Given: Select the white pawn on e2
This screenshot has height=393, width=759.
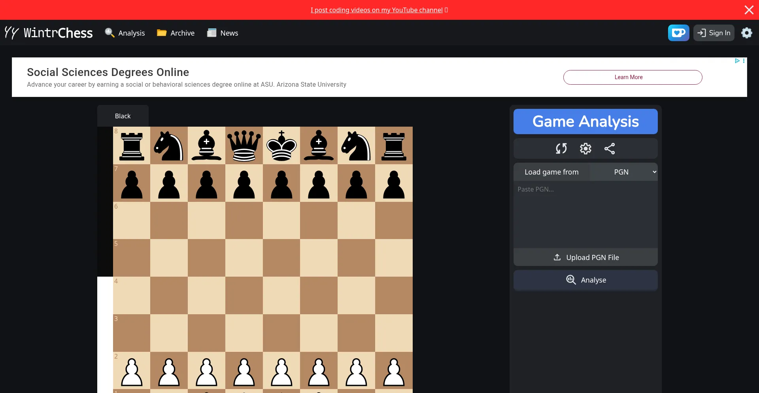Looking at the screenshot, I should [281, 371].
